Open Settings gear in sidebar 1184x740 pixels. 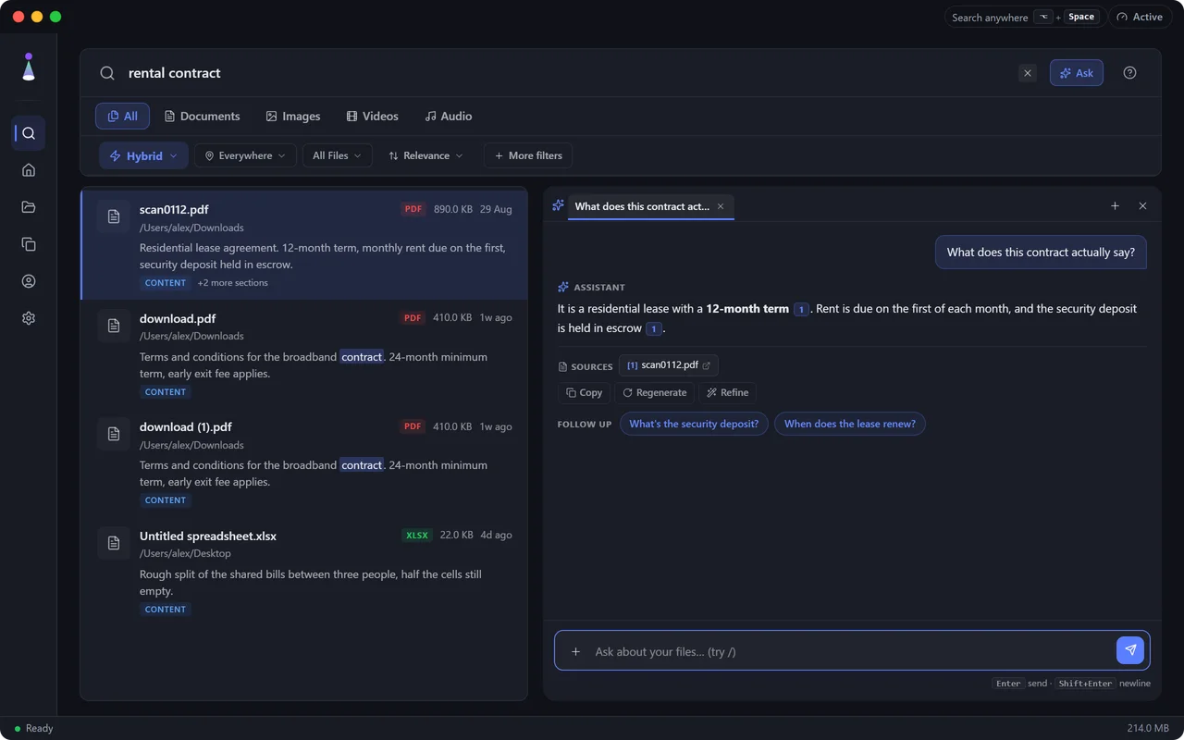[29, 318]
